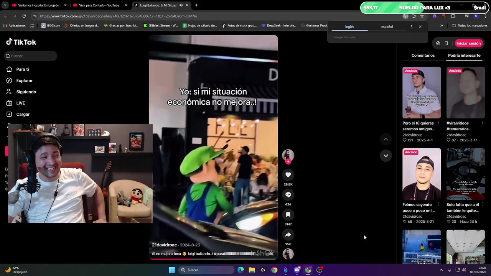Open Cargar upload page
Image resolution: width=491 pixels, height=276 pixels.
18,114
